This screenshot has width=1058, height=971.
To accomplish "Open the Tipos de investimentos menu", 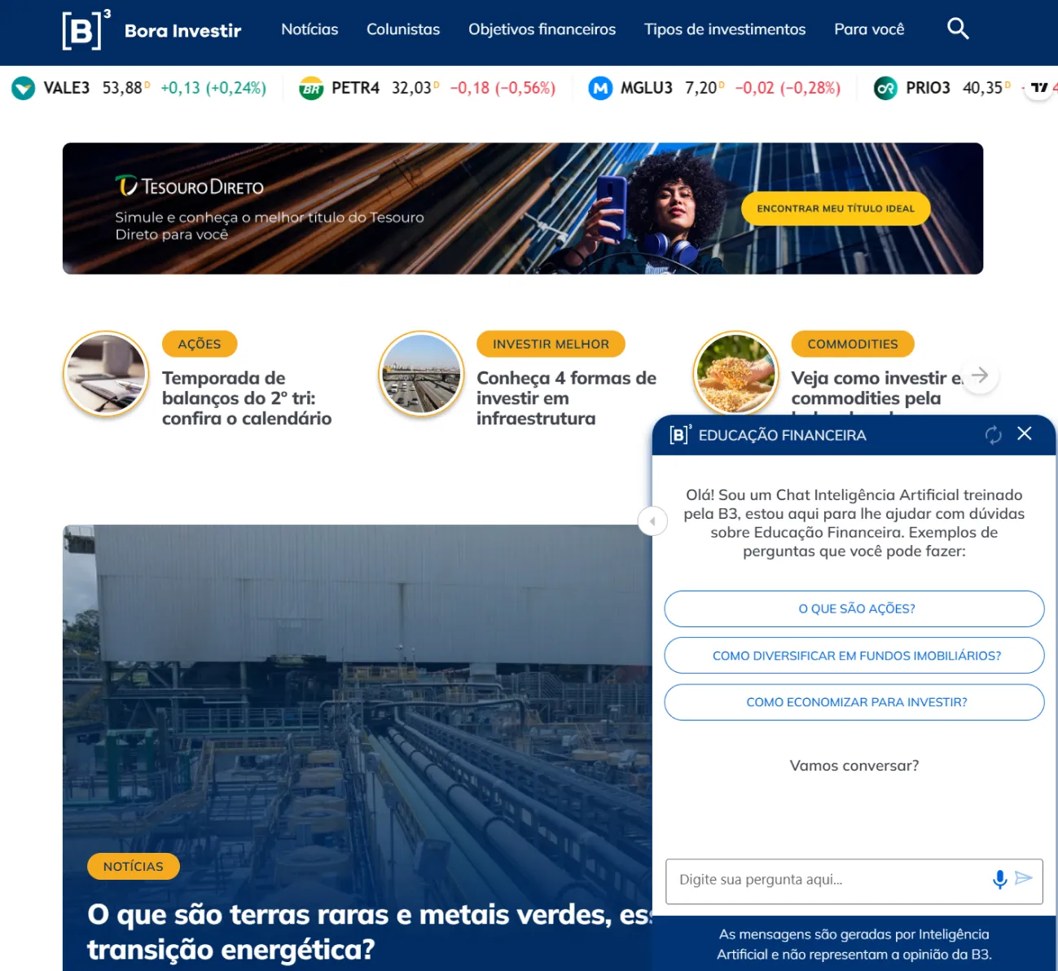I will 725,29.
